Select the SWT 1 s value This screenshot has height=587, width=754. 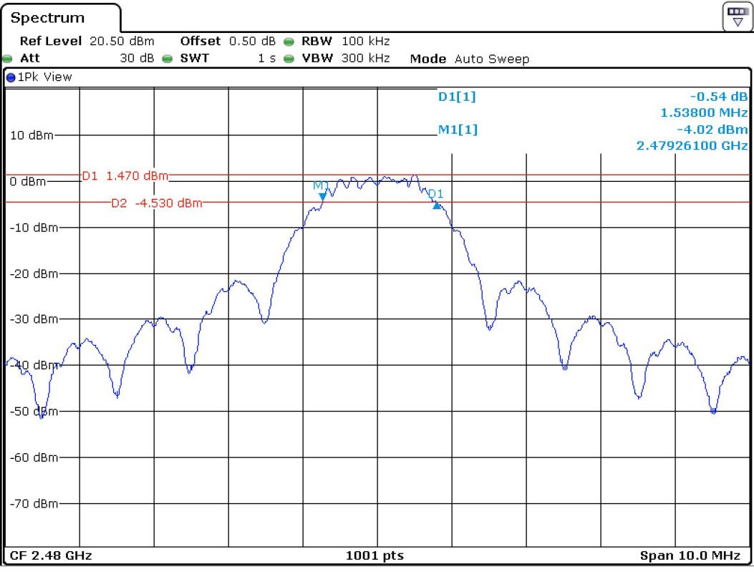(267, 58)
